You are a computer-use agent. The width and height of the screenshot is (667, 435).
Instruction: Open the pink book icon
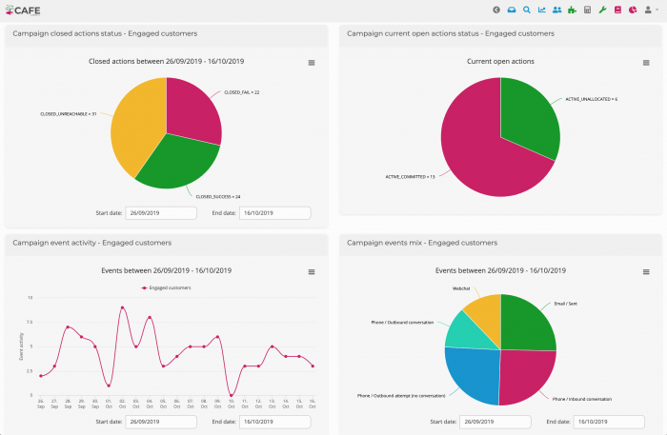617,10
